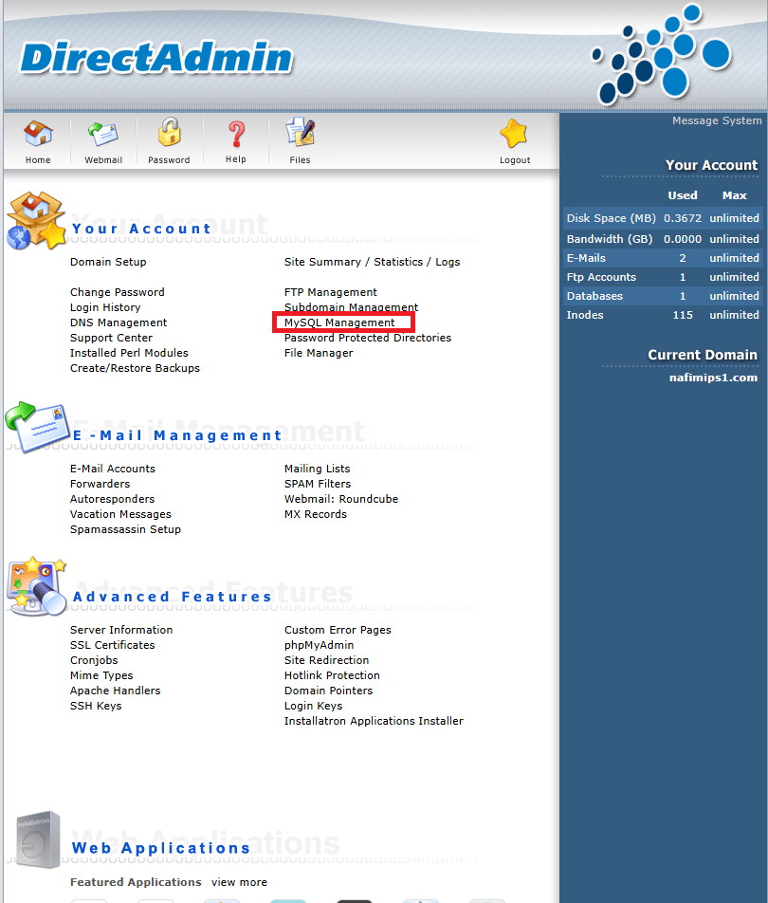
Task: Open Support Center
Action: (112, 338)
